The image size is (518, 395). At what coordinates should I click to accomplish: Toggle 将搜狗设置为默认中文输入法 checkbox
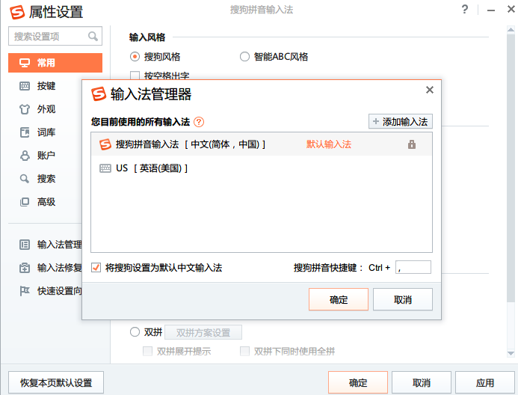click(x=96, y=267)
